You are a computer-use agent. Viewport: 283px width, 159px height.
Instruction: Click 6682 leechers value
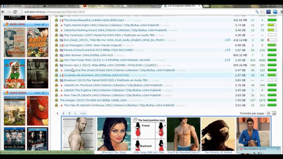(x=262, y=60)
